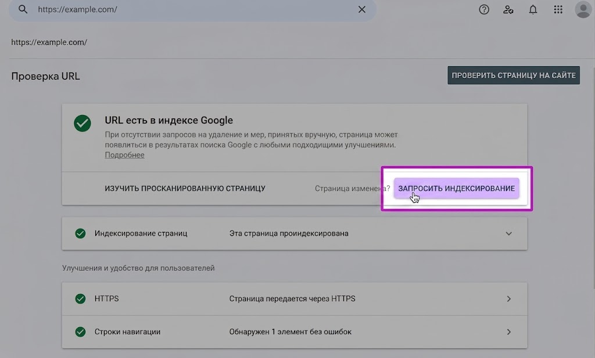The height and width of the screenshot is (358, 595).
Task: Open the help question mark icon
Action: (484, 9)
